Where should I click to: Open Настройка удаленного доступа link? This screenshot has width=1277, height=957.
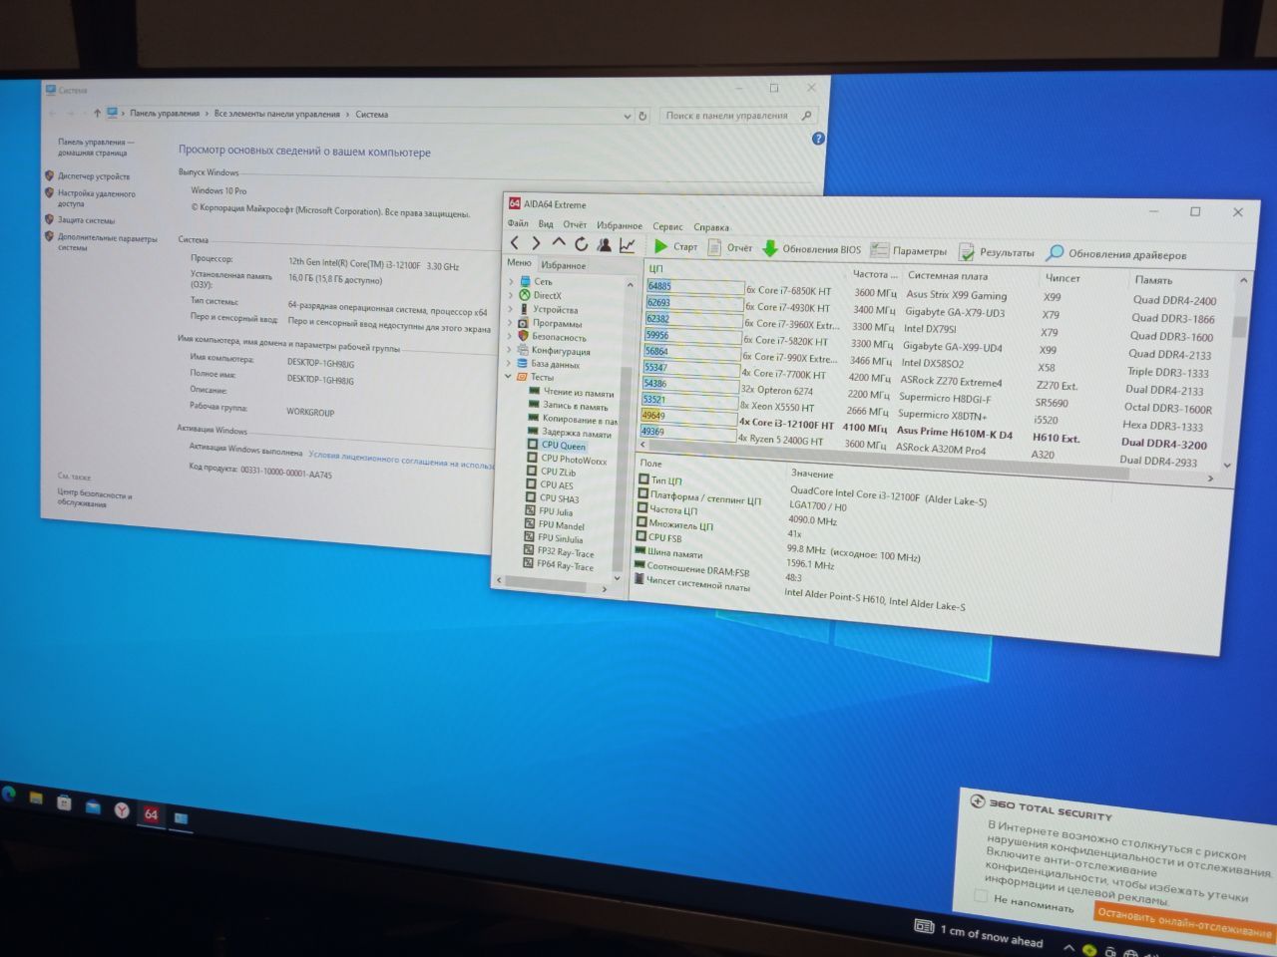tap(96, 198)
